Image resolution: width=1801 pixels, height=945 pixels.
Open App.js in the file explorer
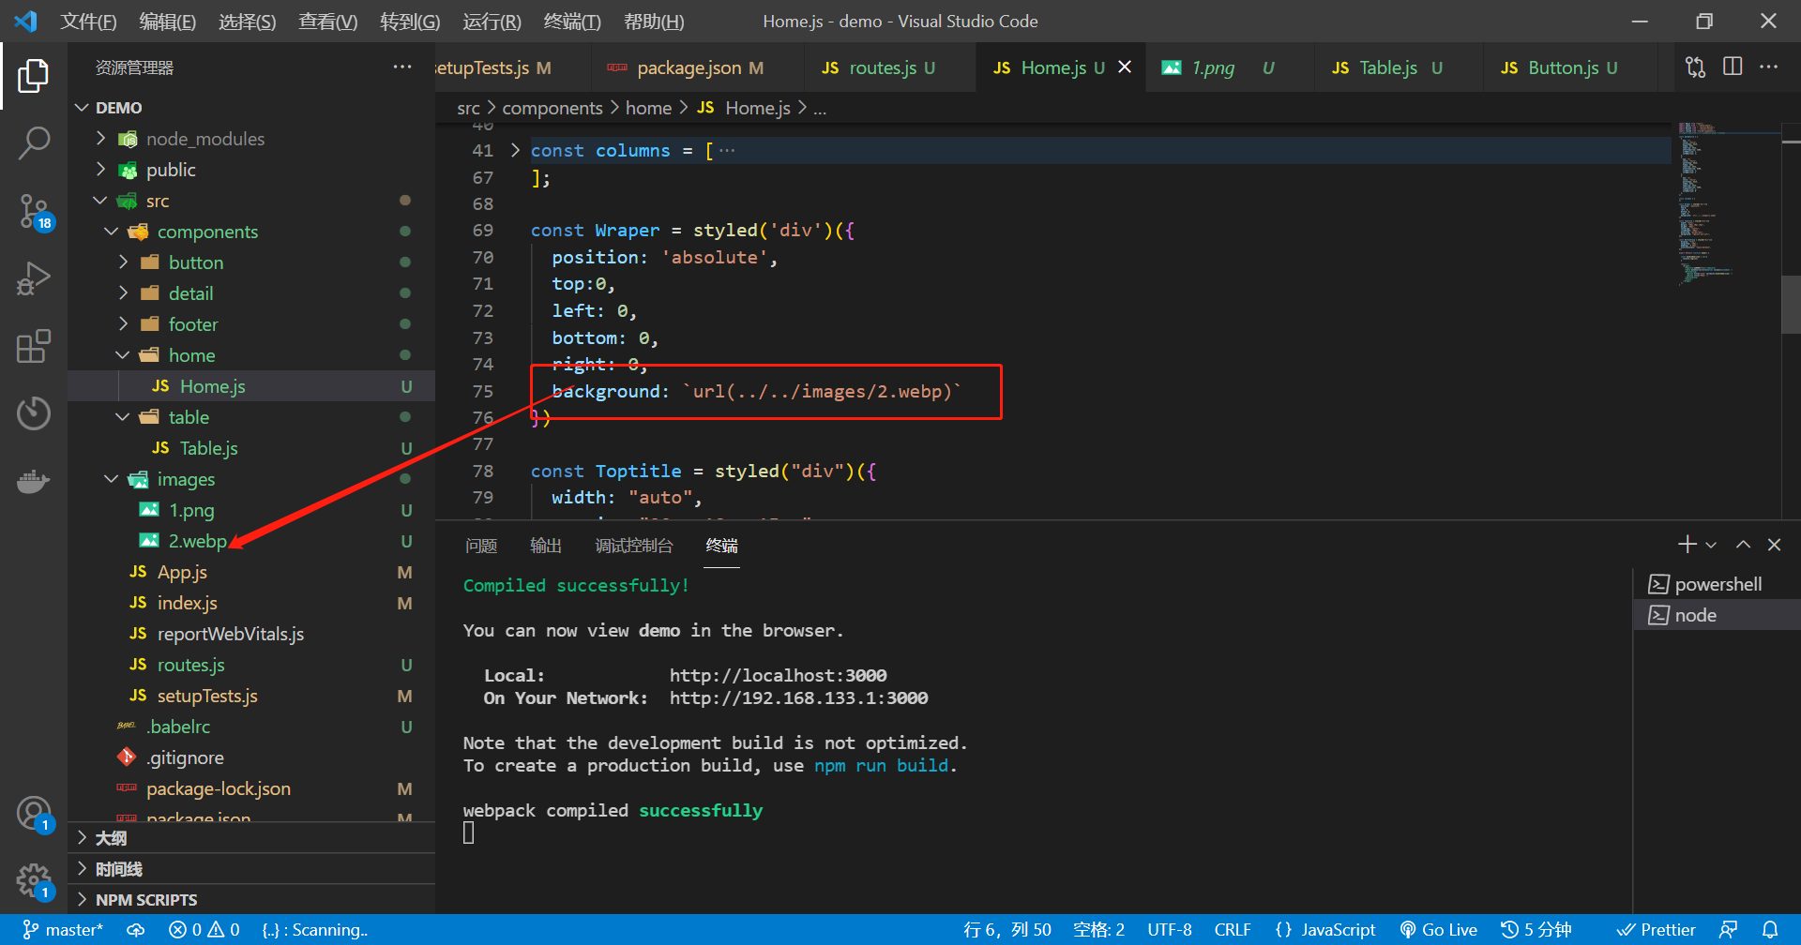[251, 572]
